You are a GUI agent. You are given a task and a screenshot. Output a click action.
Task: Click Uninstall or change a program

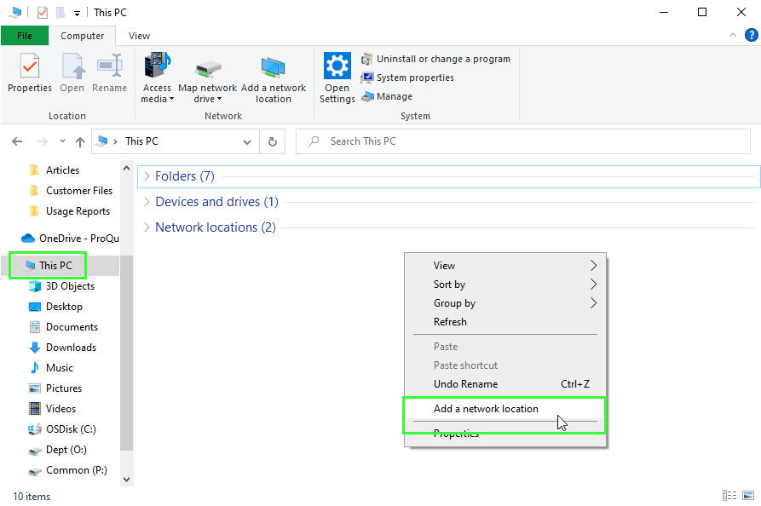(x=435, y=59)
